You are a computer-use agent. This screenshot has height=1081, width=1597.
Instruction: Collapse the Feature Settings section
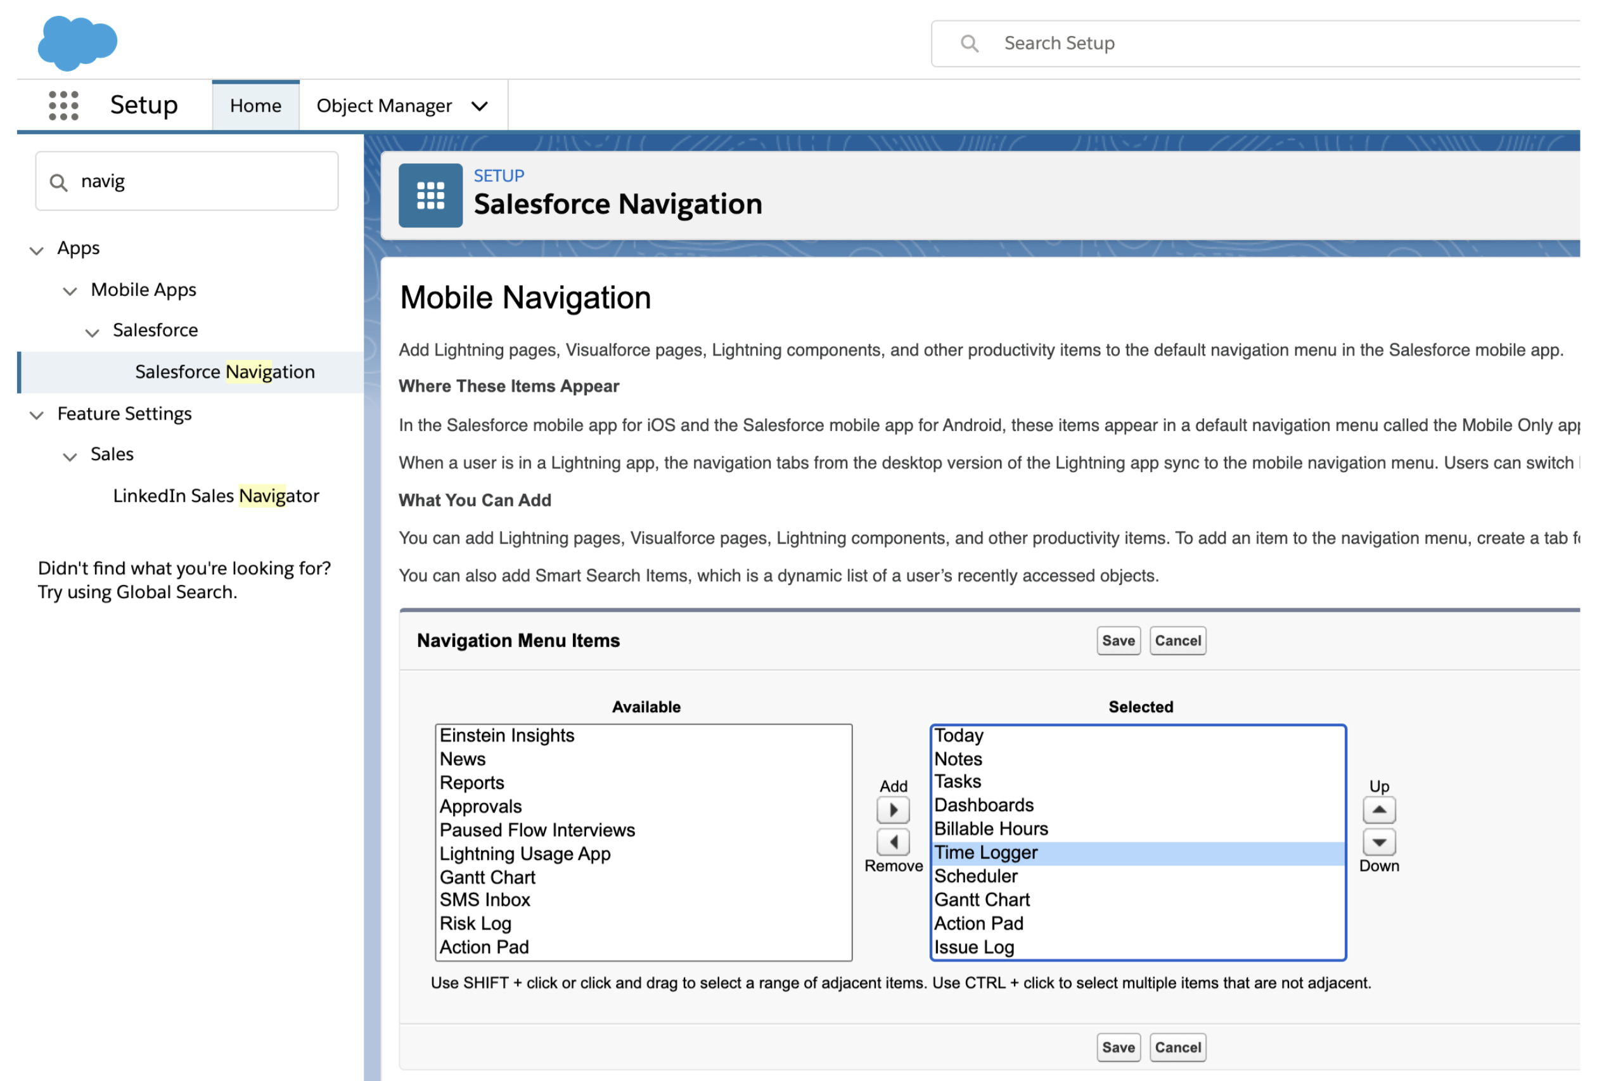pos(37,414)
